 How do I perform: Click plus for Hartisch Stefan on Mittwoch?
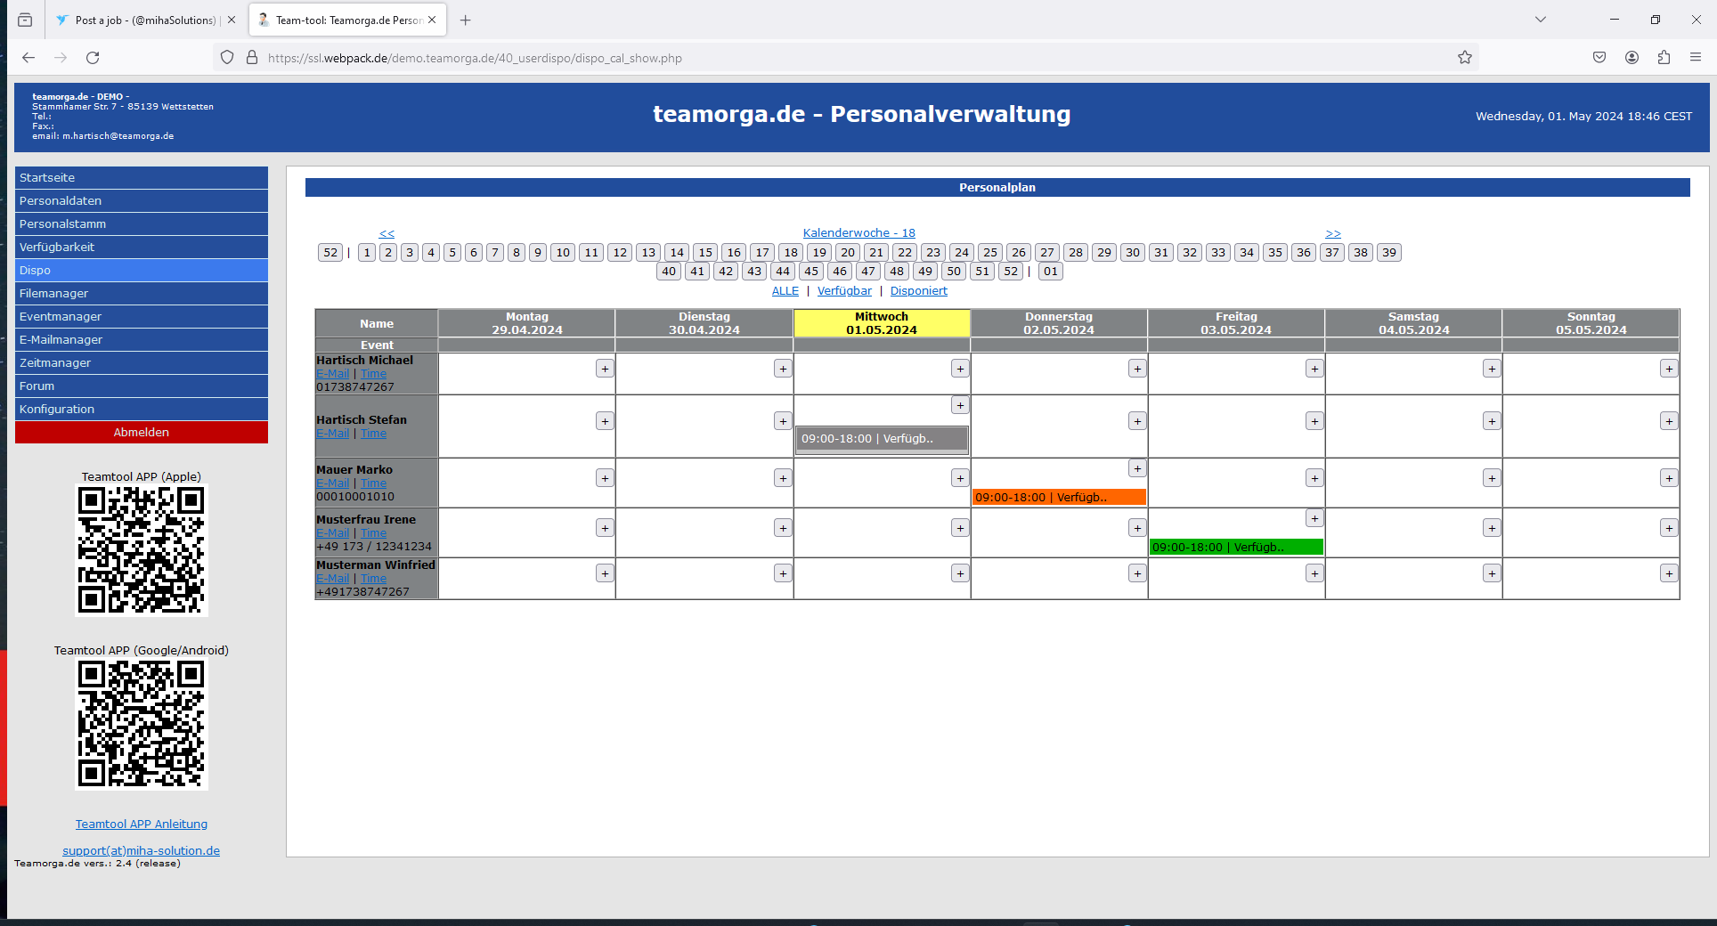point(960,405)
